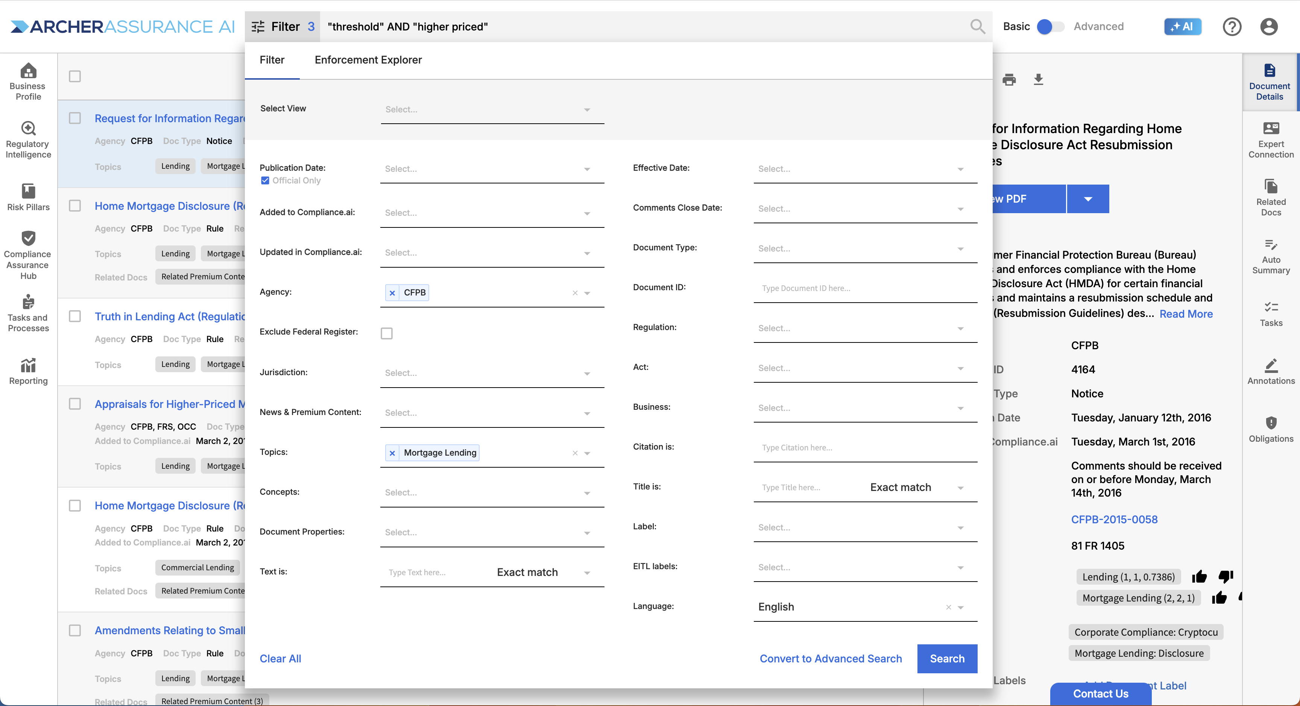
Task: Toggle Basic/Advanced search switch
Action: click(1050, 26)
